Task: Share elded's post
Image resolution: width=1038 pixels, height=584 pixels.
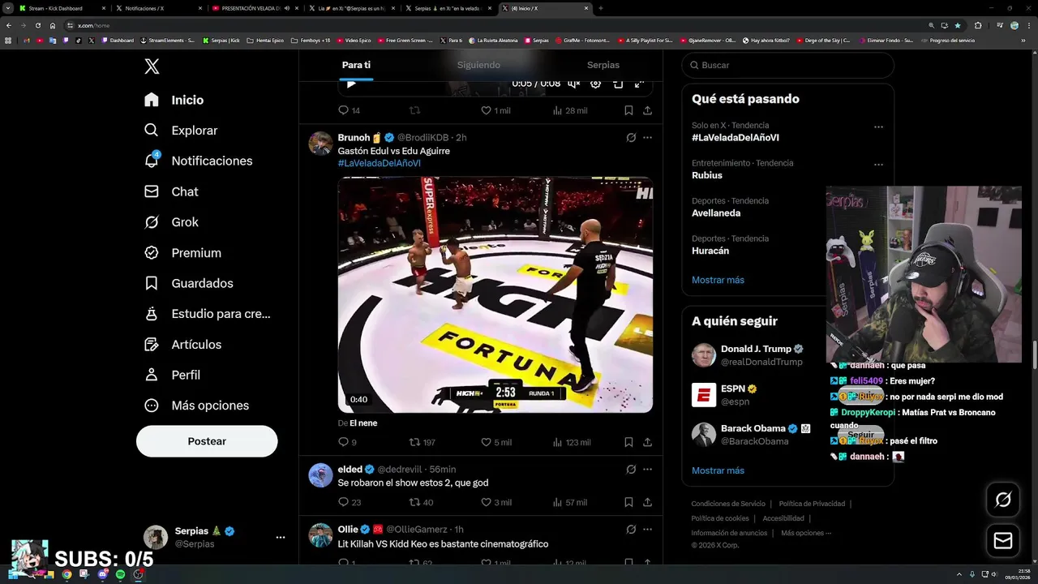Action: 647,503
